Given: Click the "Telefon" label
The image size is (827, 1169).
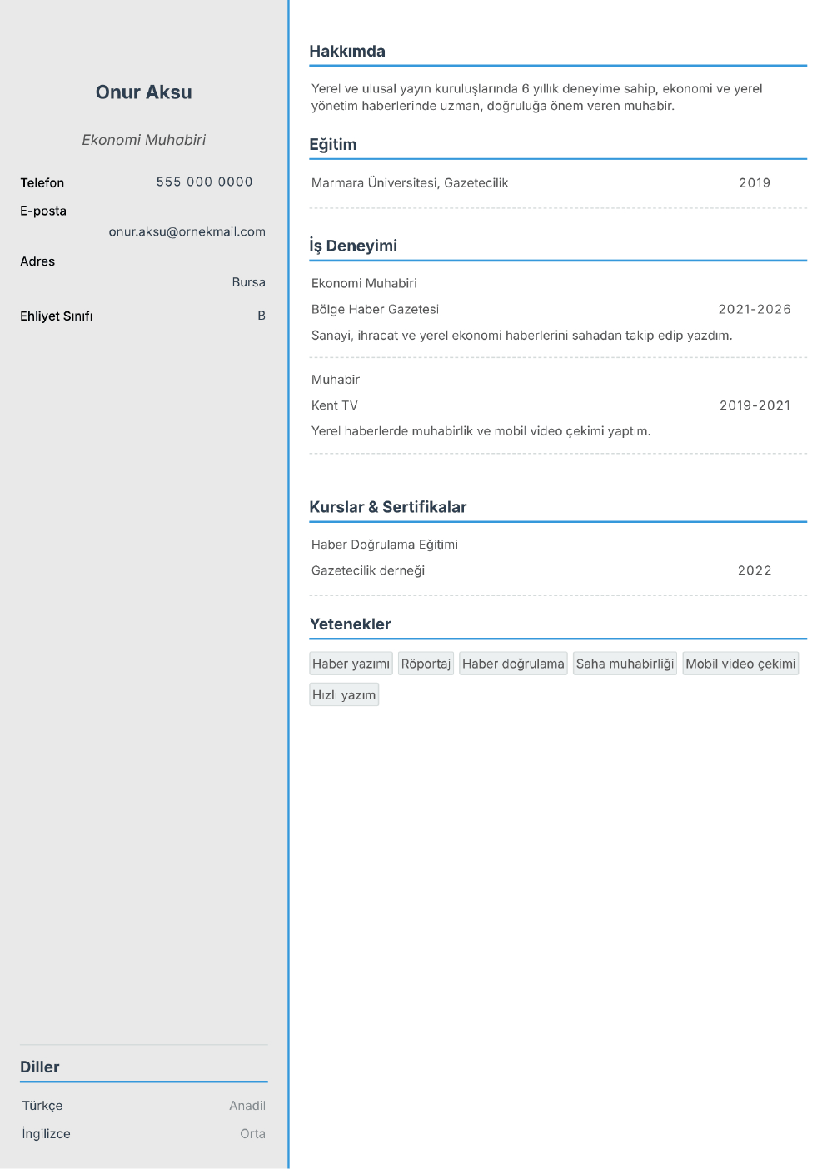Looking at the screenshot, I should click(42, 183).
